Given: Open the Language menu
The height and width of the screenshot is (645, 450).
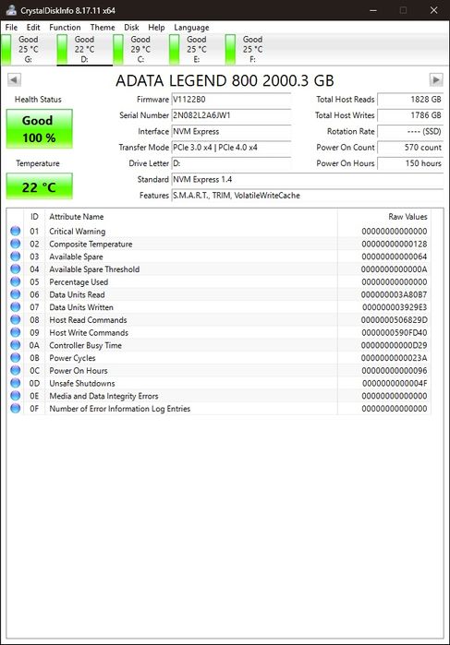Looking at the screenshot, I should point(191,27).
